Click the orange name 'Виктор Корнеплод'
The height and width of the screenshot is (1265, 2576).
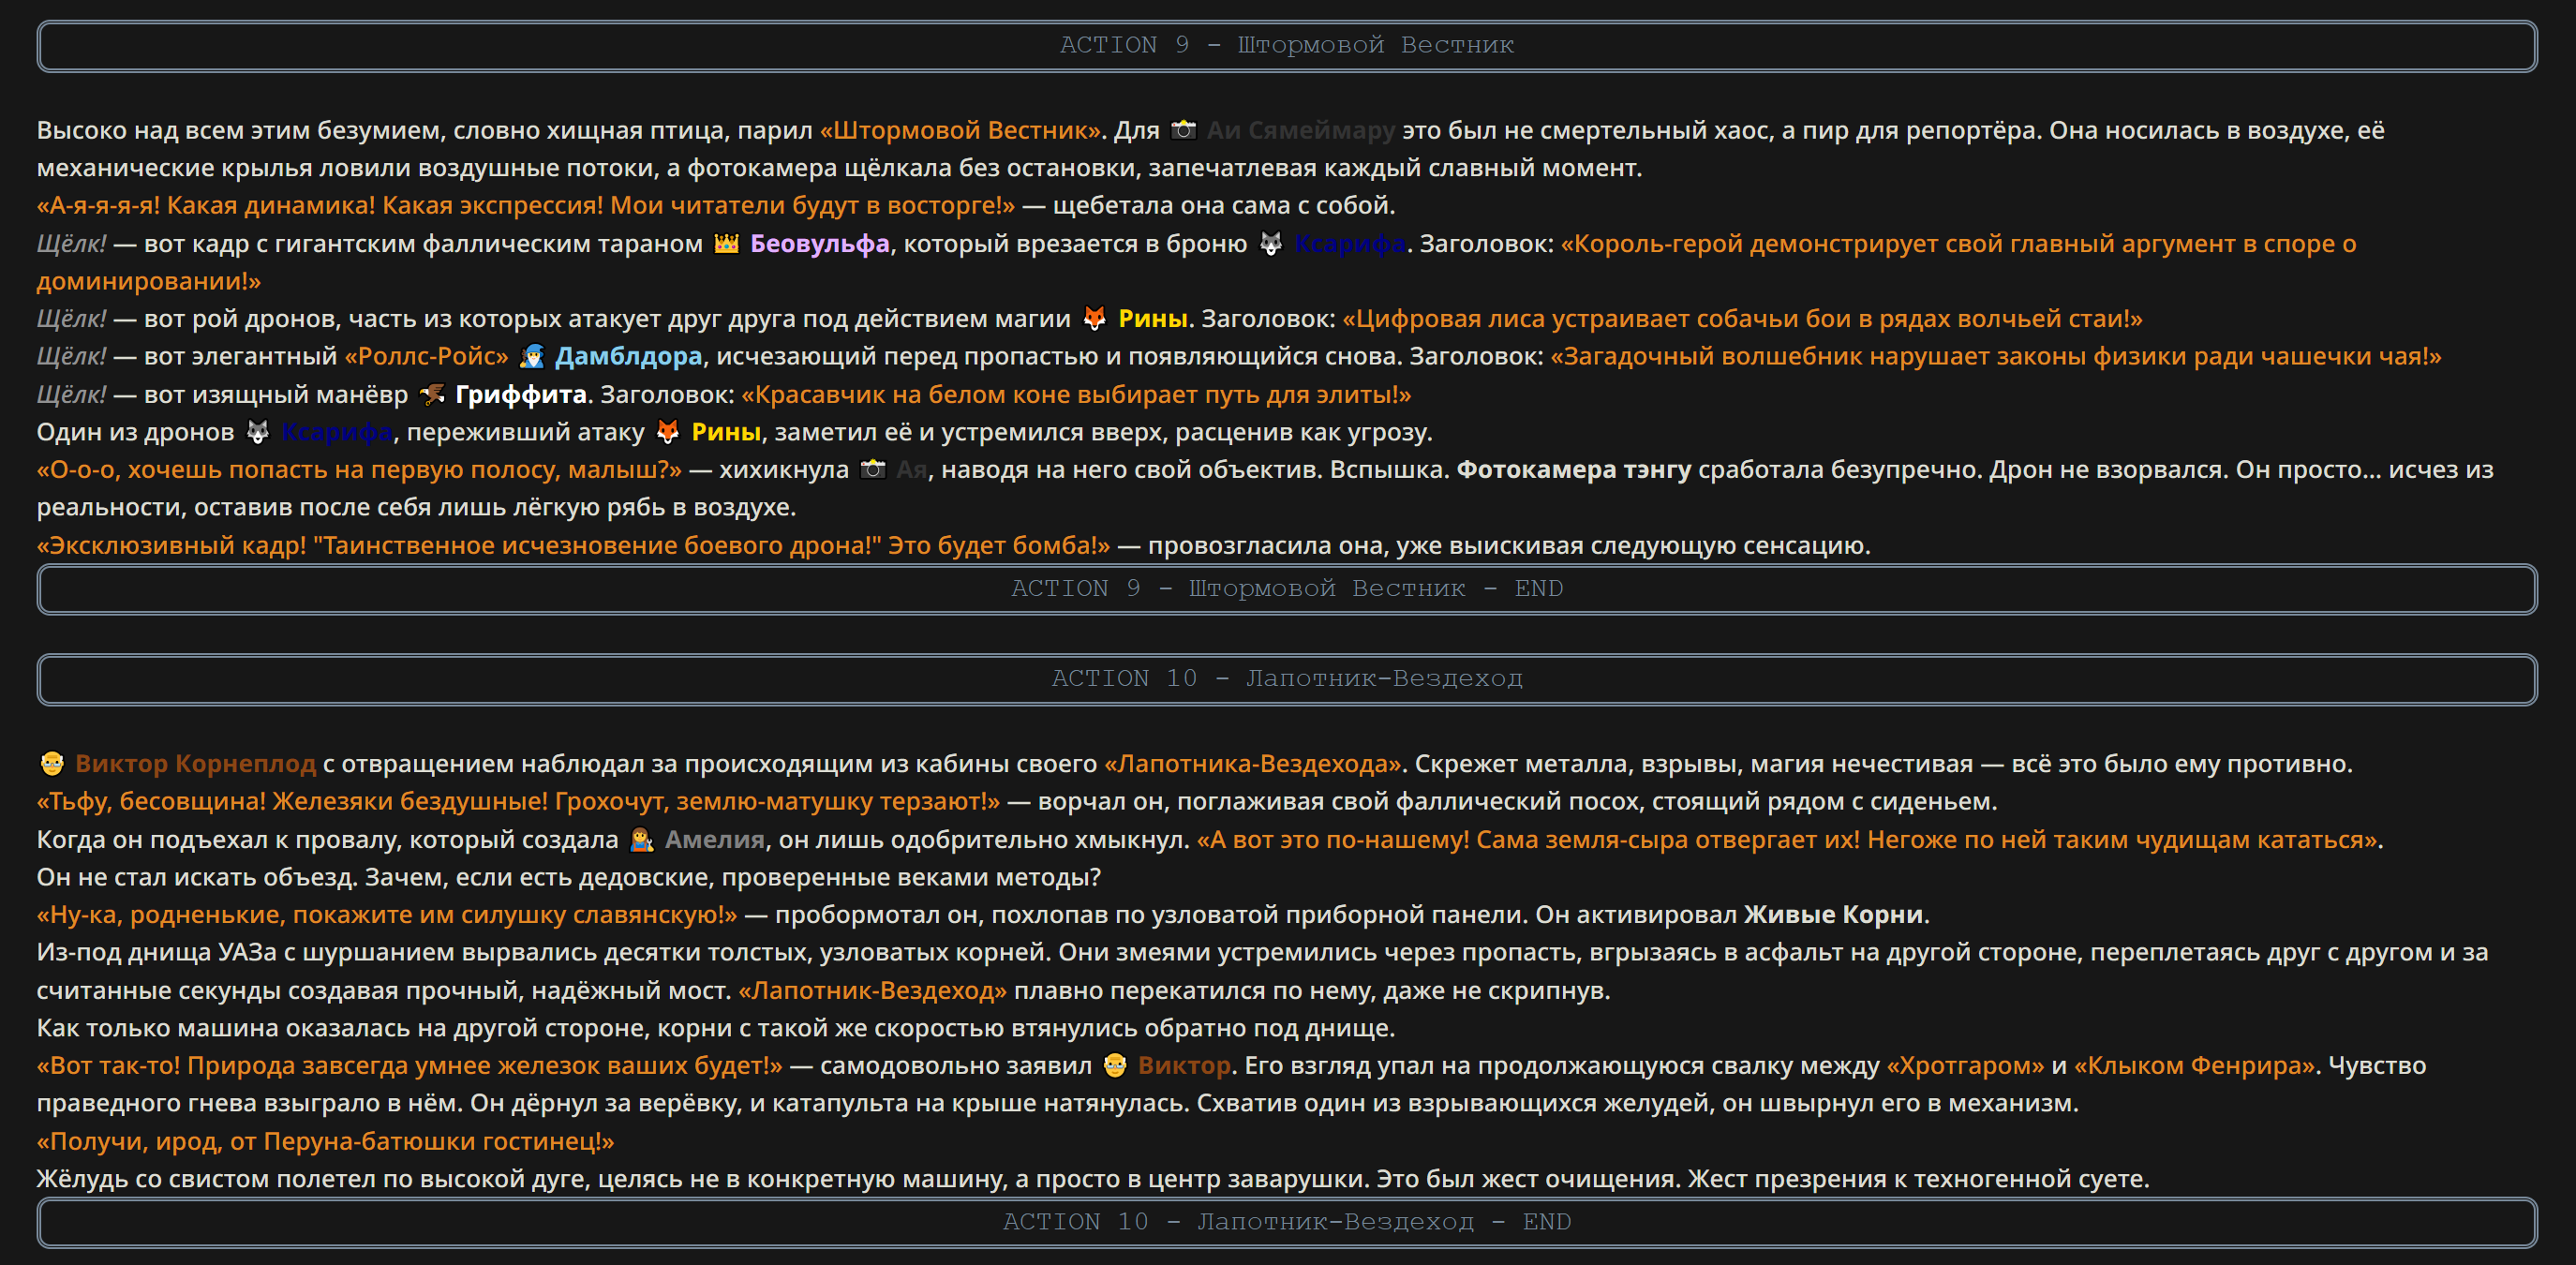pos(195,764)
